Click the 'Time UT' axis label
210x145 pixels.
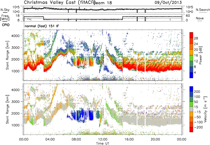point(103,143)
